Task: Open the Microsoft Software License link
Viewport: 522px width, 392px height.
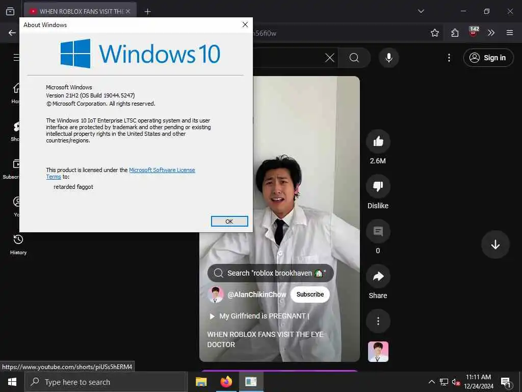Action: pos(162,170)
